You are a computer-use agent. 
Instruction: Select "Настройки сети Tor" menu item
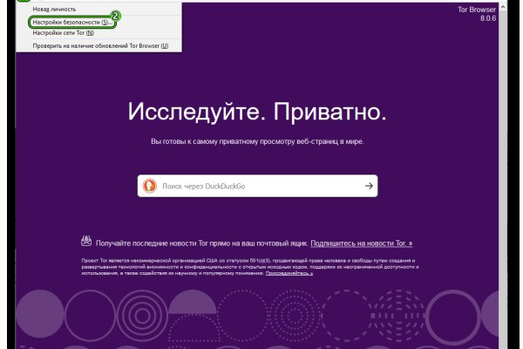[x=65, y=33]
